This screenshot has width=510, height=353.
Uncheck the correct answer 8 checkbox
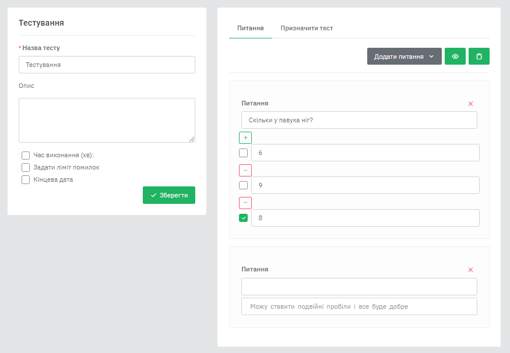pyautogui.click(x=244, y=218)
